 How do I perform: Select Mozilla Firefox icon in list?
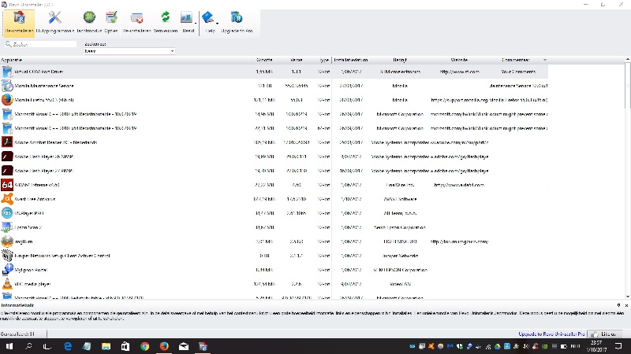pos(7,100)
